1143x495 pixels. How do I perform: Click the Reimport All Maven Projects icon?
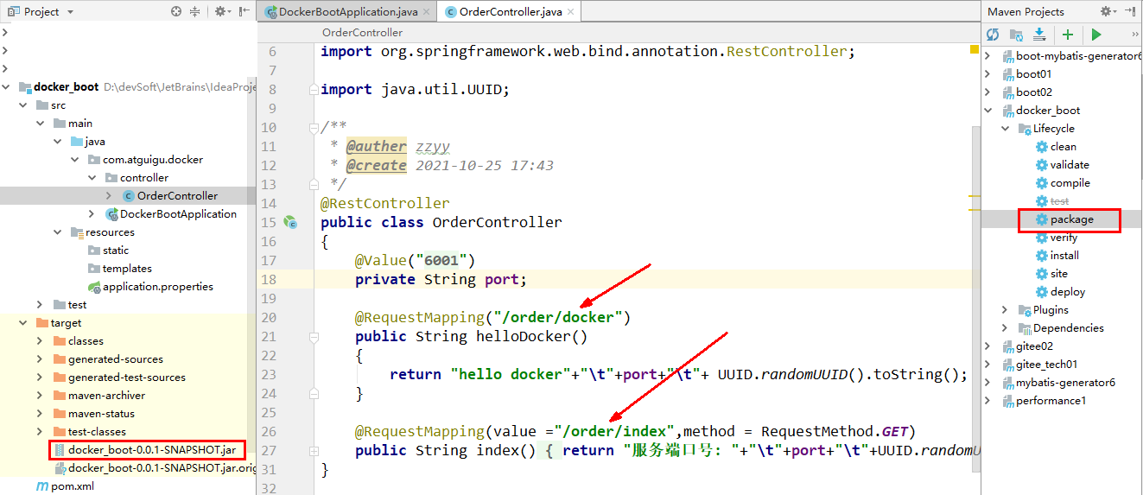tap(993, 35)
